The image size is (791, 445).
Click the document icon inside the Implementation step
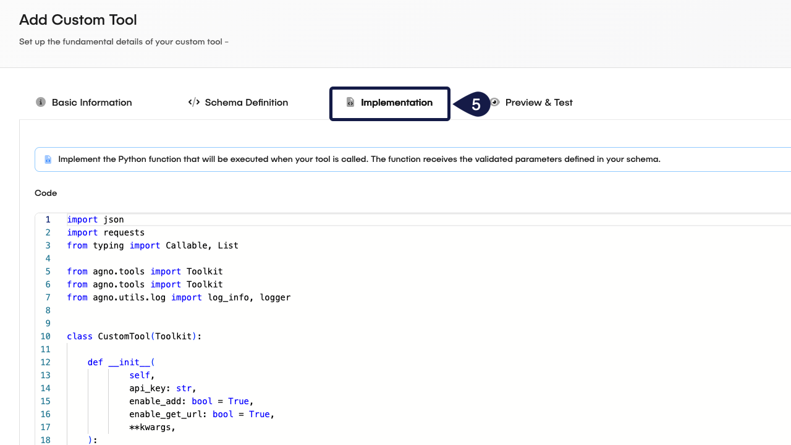(350, 102)
